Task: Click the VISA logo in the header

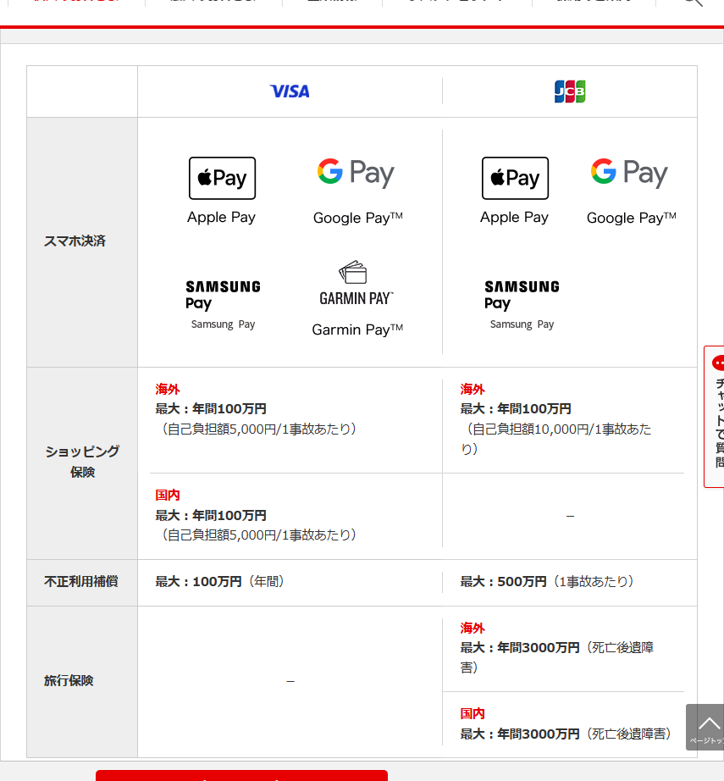Action: 290,91
